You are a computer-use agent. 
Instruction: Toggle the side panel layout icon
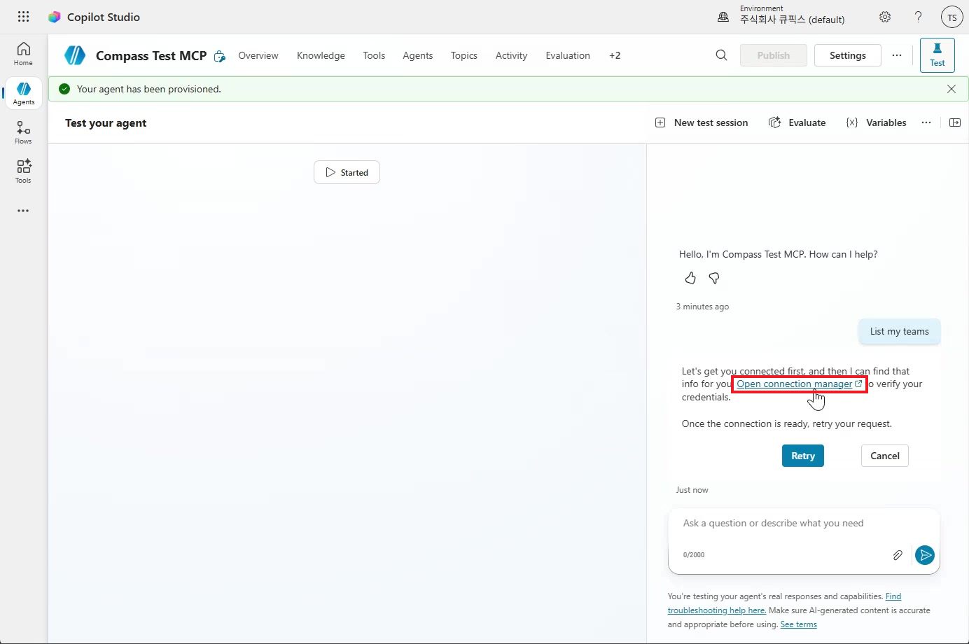[x=954, y=122]
